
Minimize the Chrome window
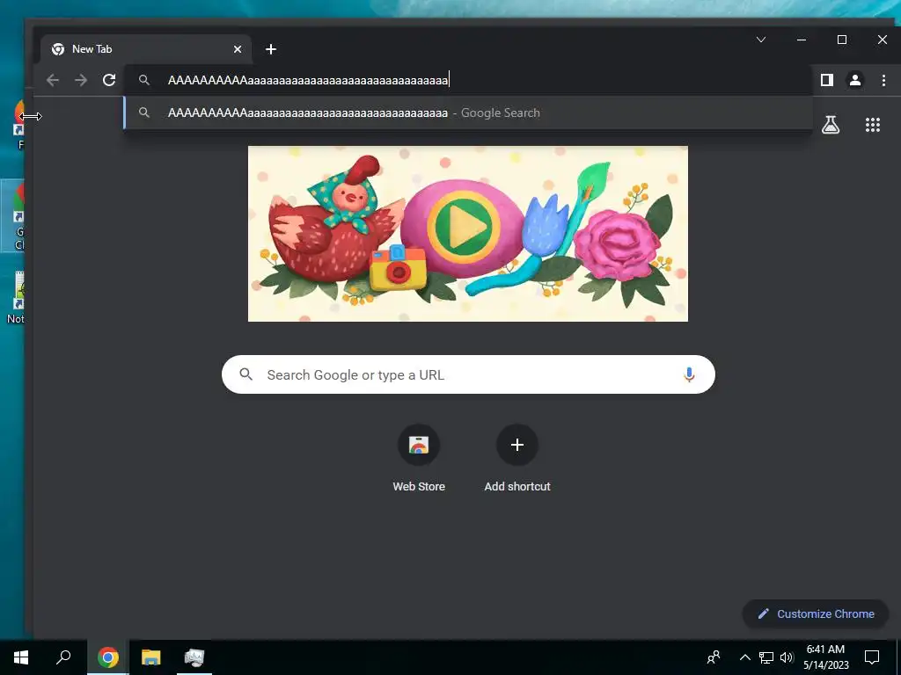point(802,40)
